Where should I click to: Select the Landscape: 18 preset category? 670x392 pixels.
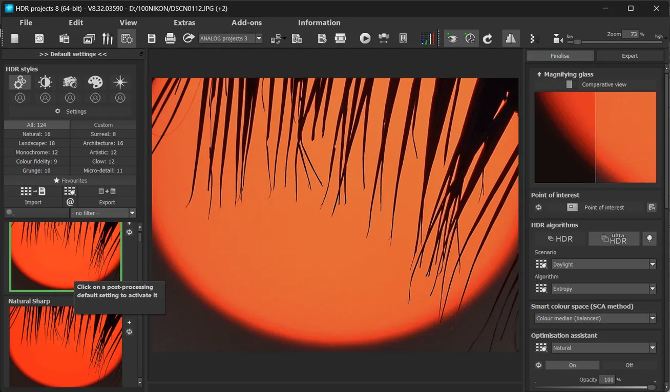35,143
